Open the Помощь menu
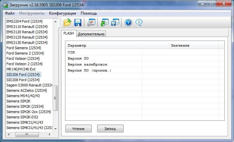The image size is (234, 142). coord(89,13)
